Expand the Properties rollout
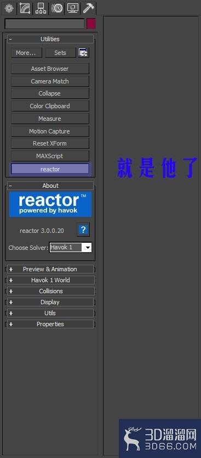 [x=50, y=324]
